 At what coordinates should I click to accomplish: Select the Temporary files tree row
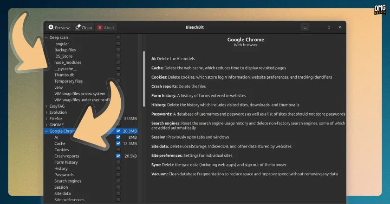click(91, 81)
